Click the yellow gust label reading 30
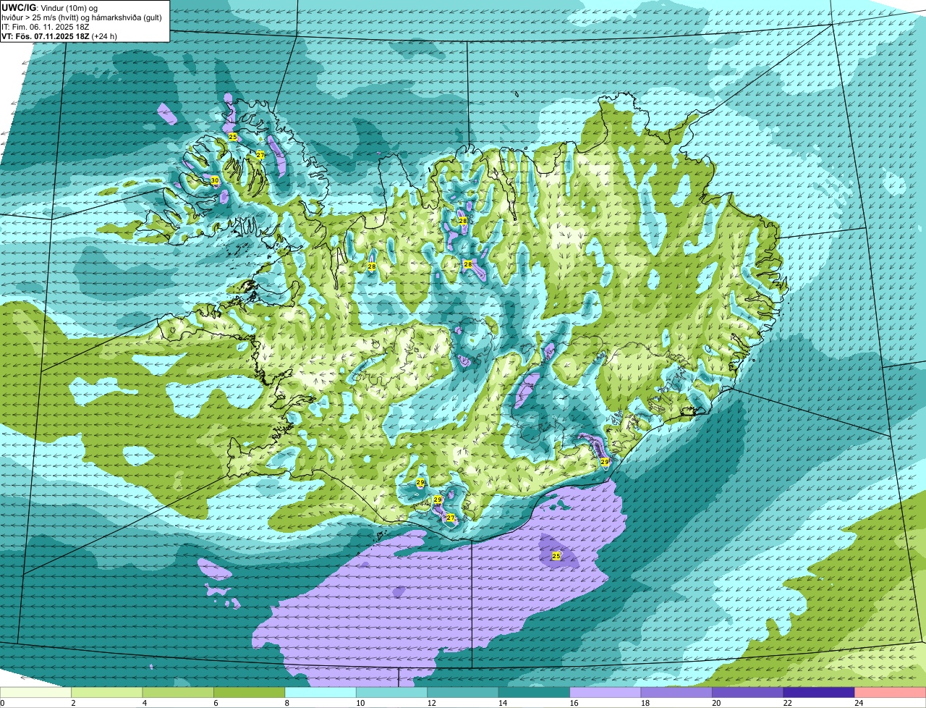The width and height of the screenshot is (926, 708). click(x=215, y=180)
